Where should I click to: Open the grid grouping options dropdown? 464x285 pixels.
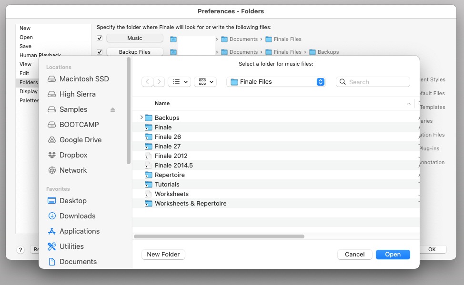[205, 82]
